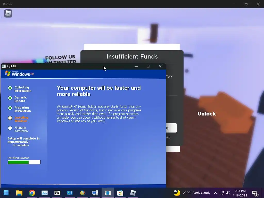Viewport: 264px width, 198px height.
Task: Open the performance monitor graph taskbar icon
Action: tap(44, 193)
